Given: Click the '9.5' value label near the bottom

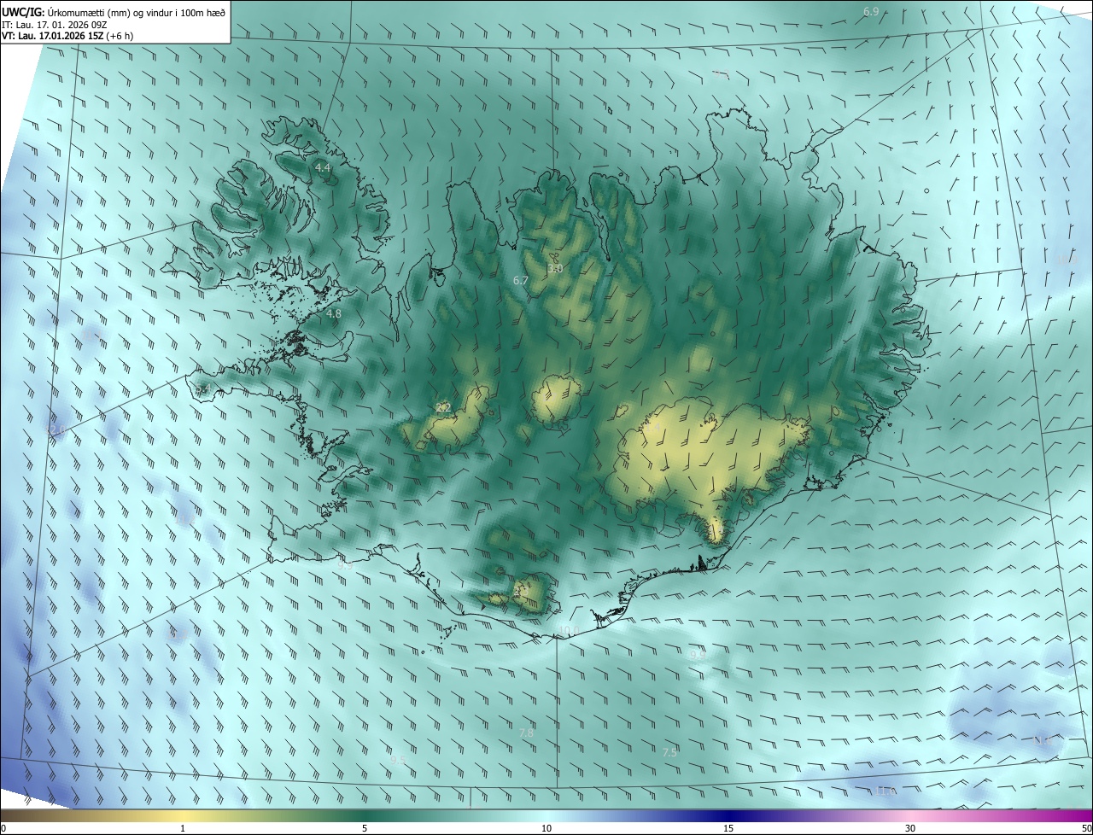Looking at the screenshot, I should click(x=398, y=760).
